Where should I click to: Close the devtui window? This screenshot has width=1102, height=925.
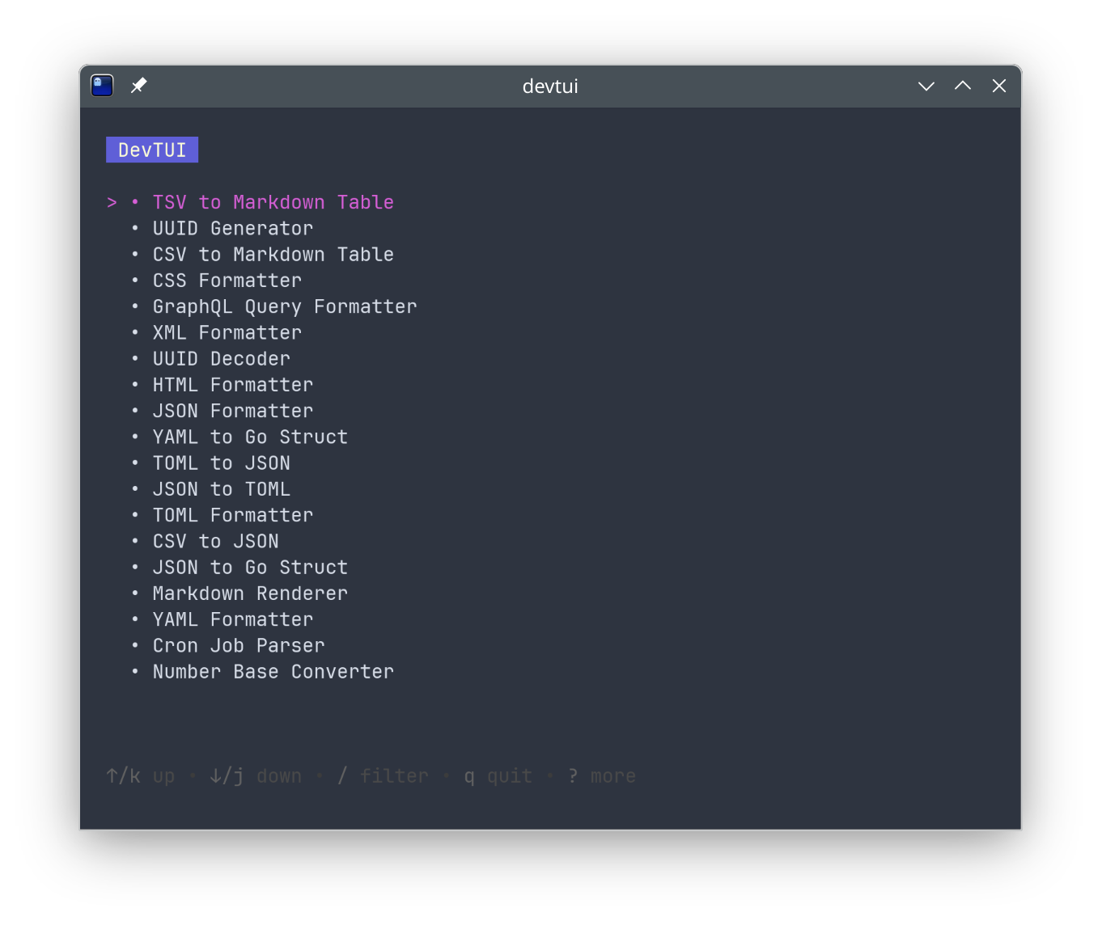(998, 86)
